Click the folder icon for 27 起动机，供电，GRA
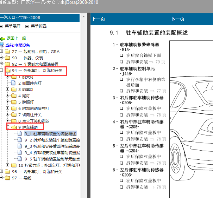Viewport: 213px width, 198px height. point(7,52)
